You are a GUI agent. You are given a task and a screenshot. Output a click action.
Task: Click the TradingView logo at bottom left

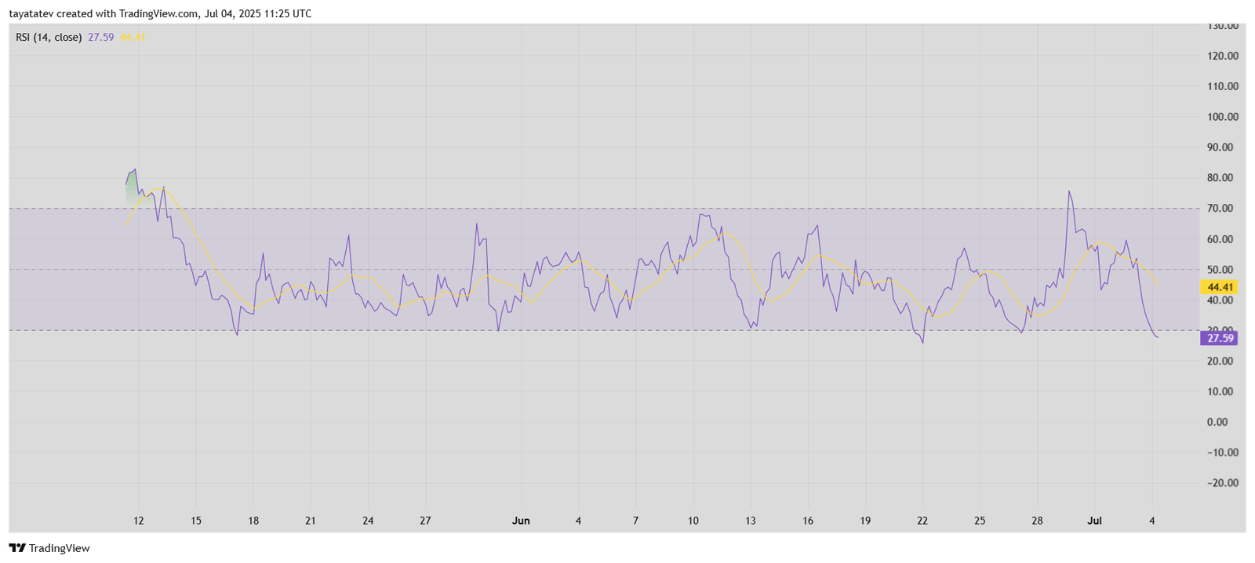click(49, 548)
